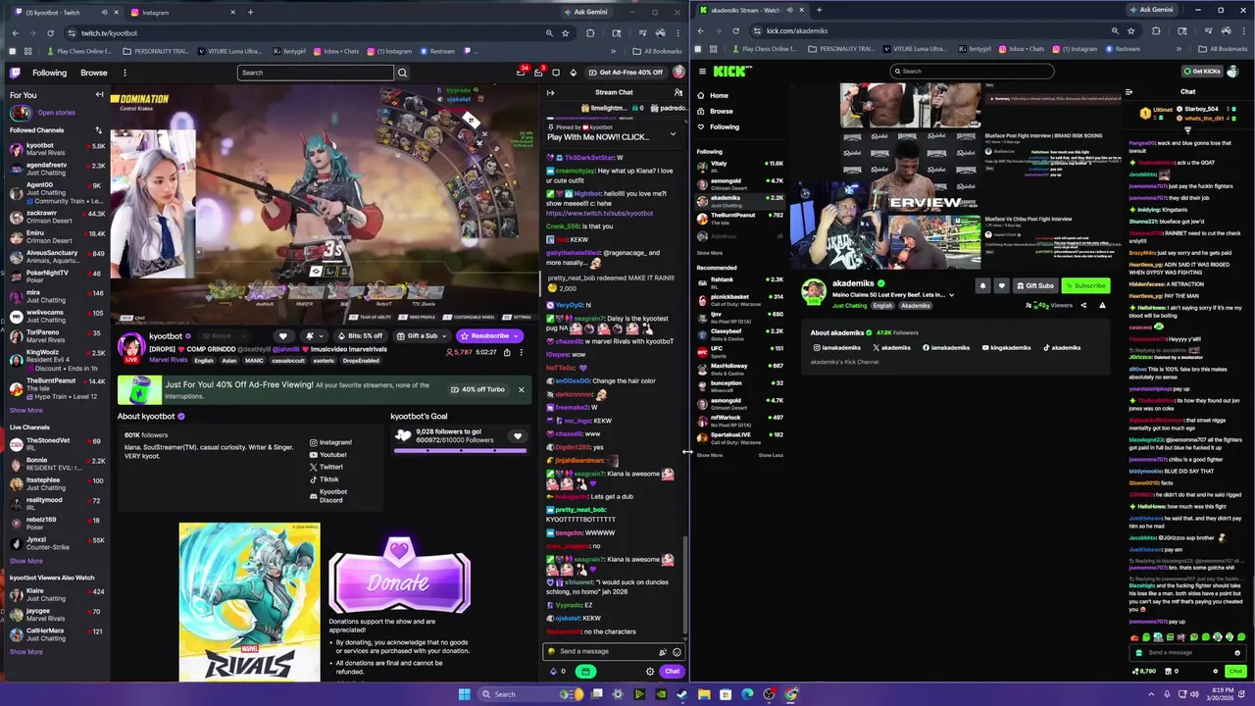Report akademiks stream warning icon

[x=1102, y=305]
